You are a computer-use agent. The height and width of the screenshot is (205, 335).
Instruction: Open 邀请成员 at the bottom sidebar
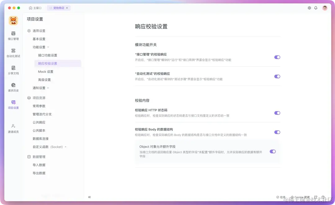[x=13, y=128]
